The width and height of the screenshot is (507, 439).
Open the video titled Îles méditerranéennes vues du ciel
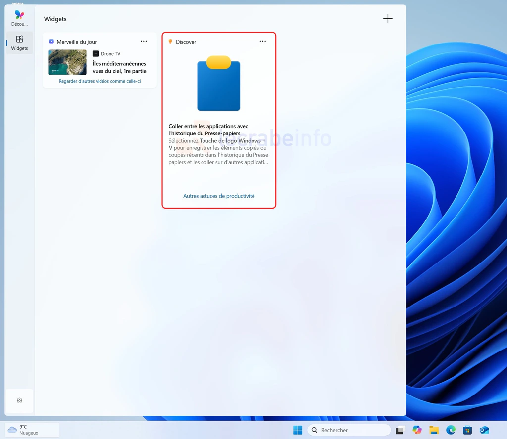(119, 67)
